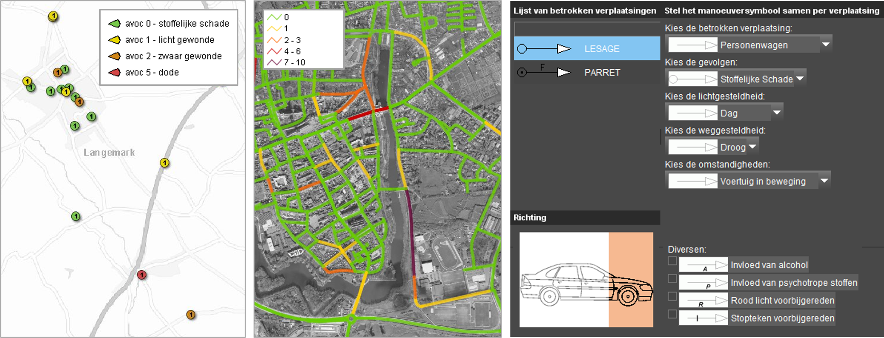This screenshot has width=884, height=338.
Task: Open the Dag light condition dropdown
Action: click(777, 113)
